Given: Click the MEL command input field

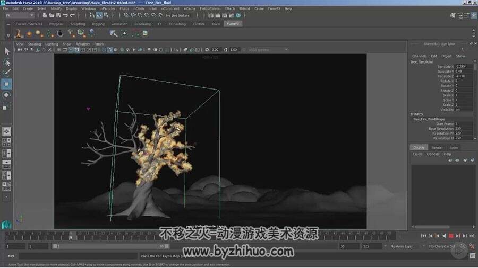Looking at the screenshot, I should point(78,256).
